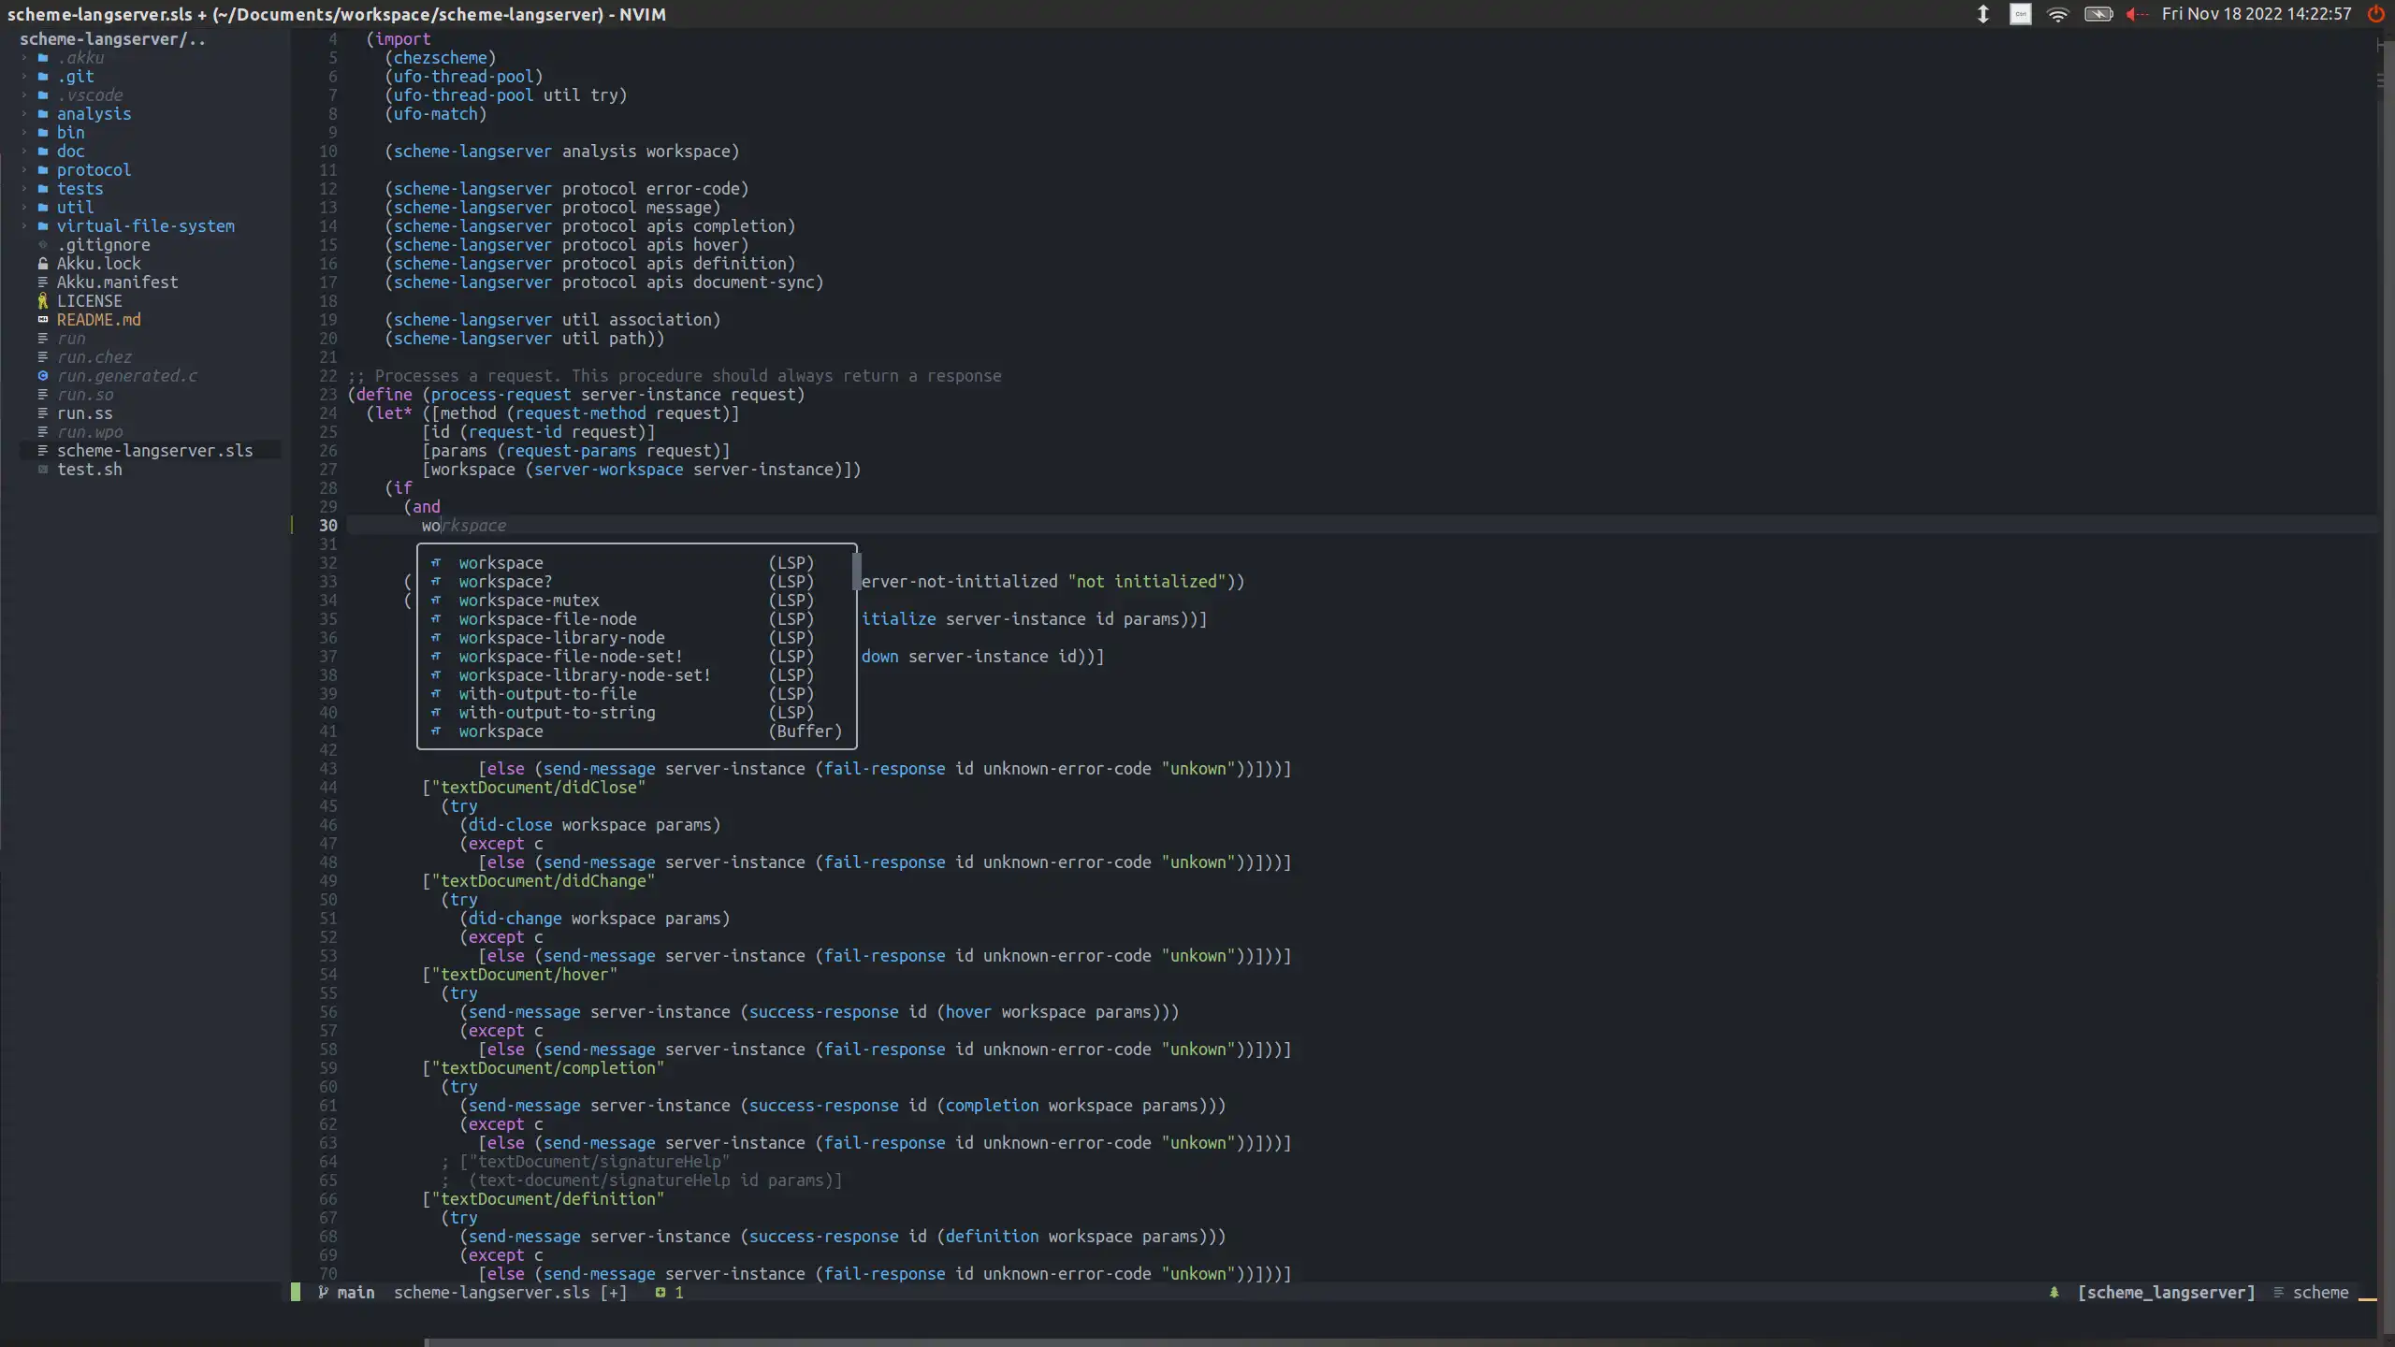2395x1347 pixels.
Task: Click the git branch icon beside main
Action: [323, 1292]
